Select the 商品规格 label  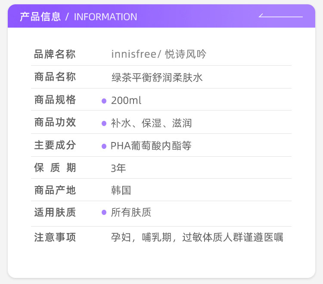(x=55, y=100)
